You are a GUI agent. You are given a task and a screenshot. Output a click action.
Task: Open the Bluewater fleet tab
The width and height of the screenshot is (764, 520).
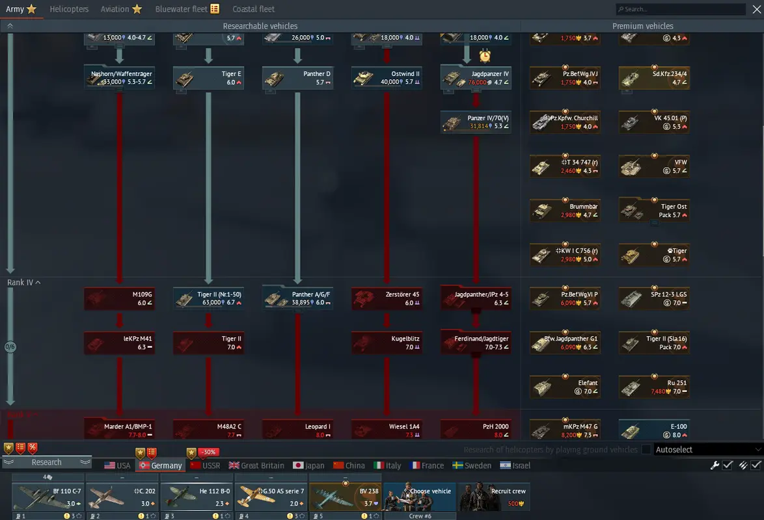tap(187, 9)
